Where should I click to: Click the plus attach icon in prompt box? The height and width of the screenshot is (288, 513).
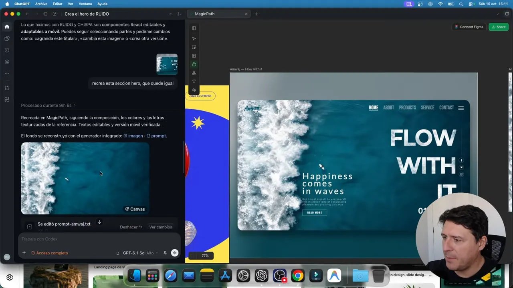(24, 253)
